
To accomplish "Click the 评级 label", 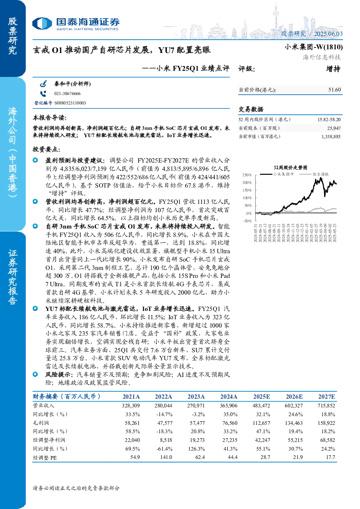I will click(247, 69).
